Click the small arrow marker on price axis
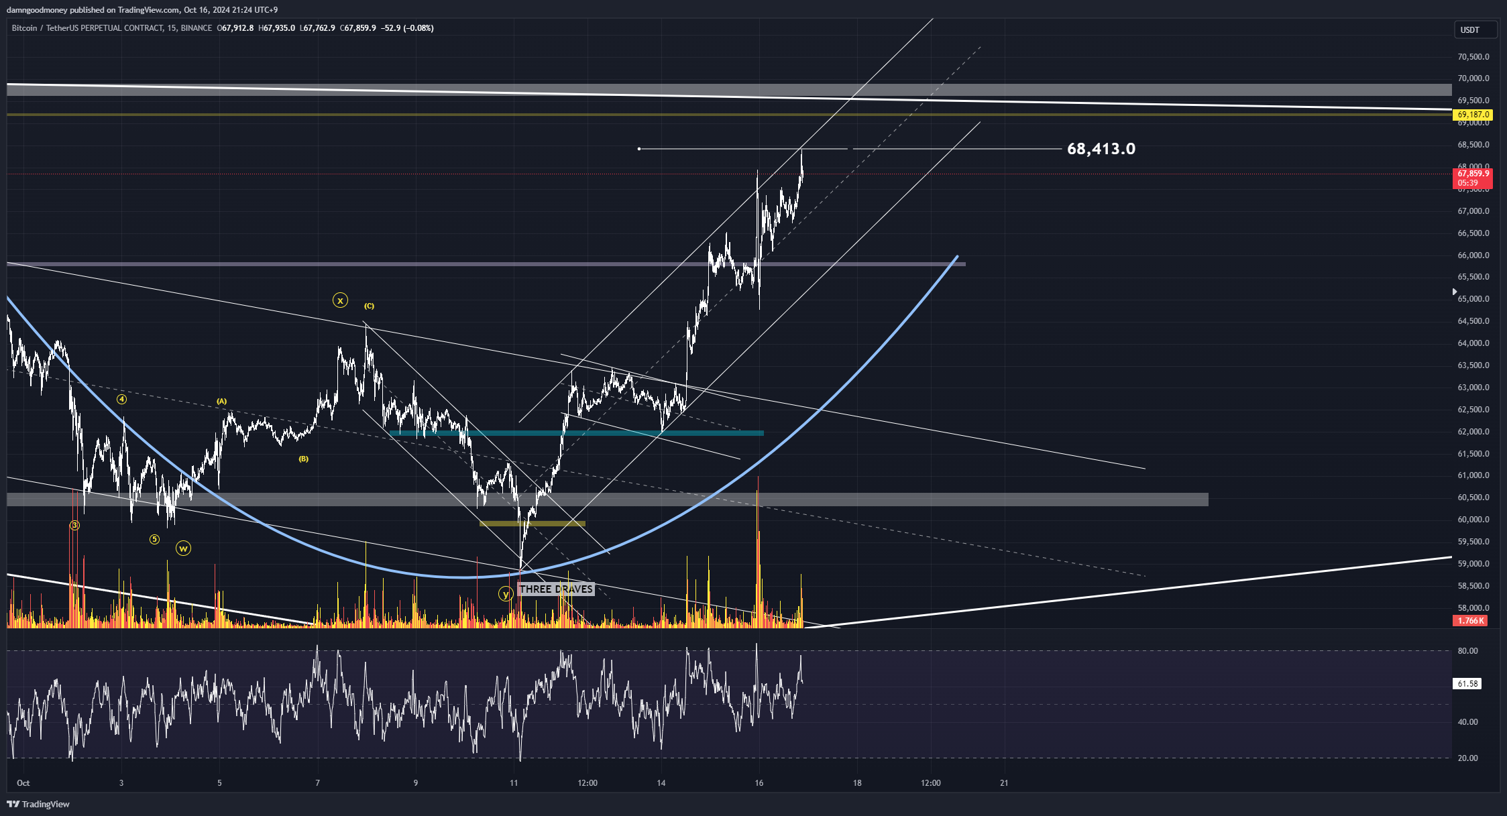1507x816 pixels. [x=1455, y=292]
